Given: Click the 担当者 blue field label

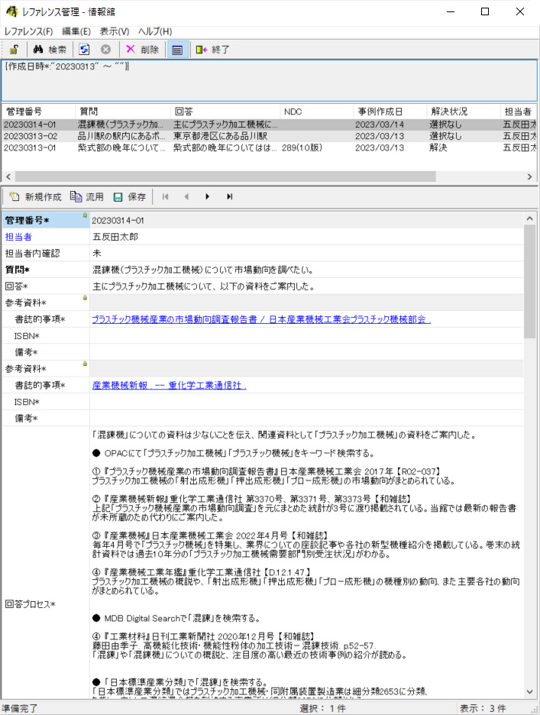Looking at the screenshot, I should 18,237.
